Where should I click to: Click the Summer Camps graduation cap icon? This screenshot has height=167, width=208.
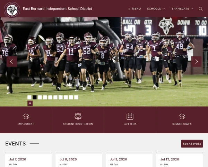click(182, 116)
